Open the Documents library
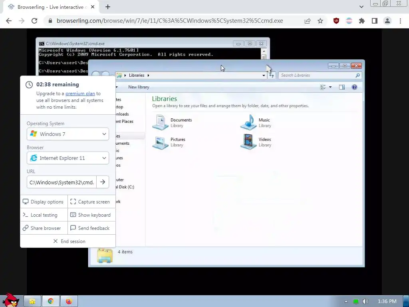 pyautogui.click(x=172, y=122)
